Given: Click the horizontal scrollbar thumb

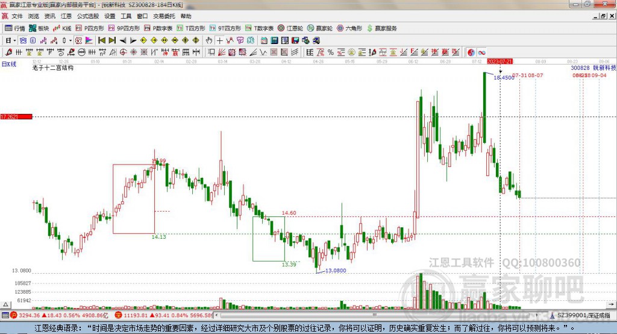Looking at the screenshot, I should click(x=375, y=315).
